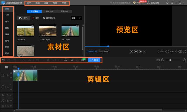The height and width of the screenshot is (112, 187).
Task: Click the VIP diamond icon
Action: click(134, 3)
